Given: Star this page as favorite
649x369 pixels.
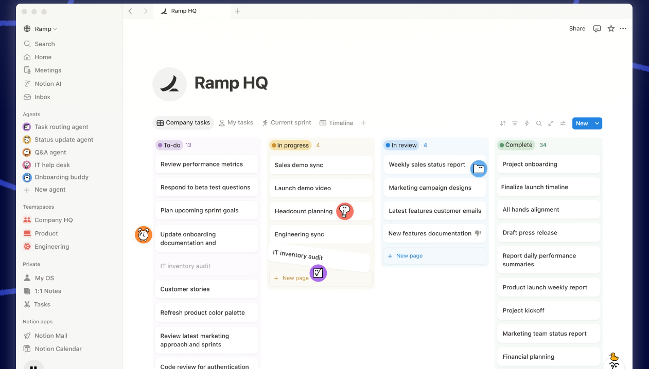Looking at the screenshot, I should click(611, 29).
